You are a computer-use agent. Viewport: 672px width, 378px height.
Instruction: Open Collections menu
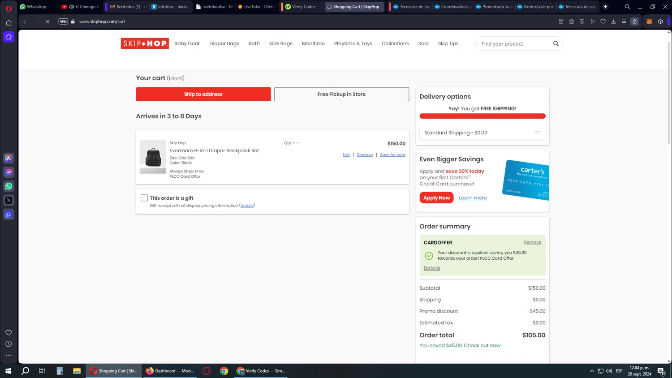pos(395,43)
